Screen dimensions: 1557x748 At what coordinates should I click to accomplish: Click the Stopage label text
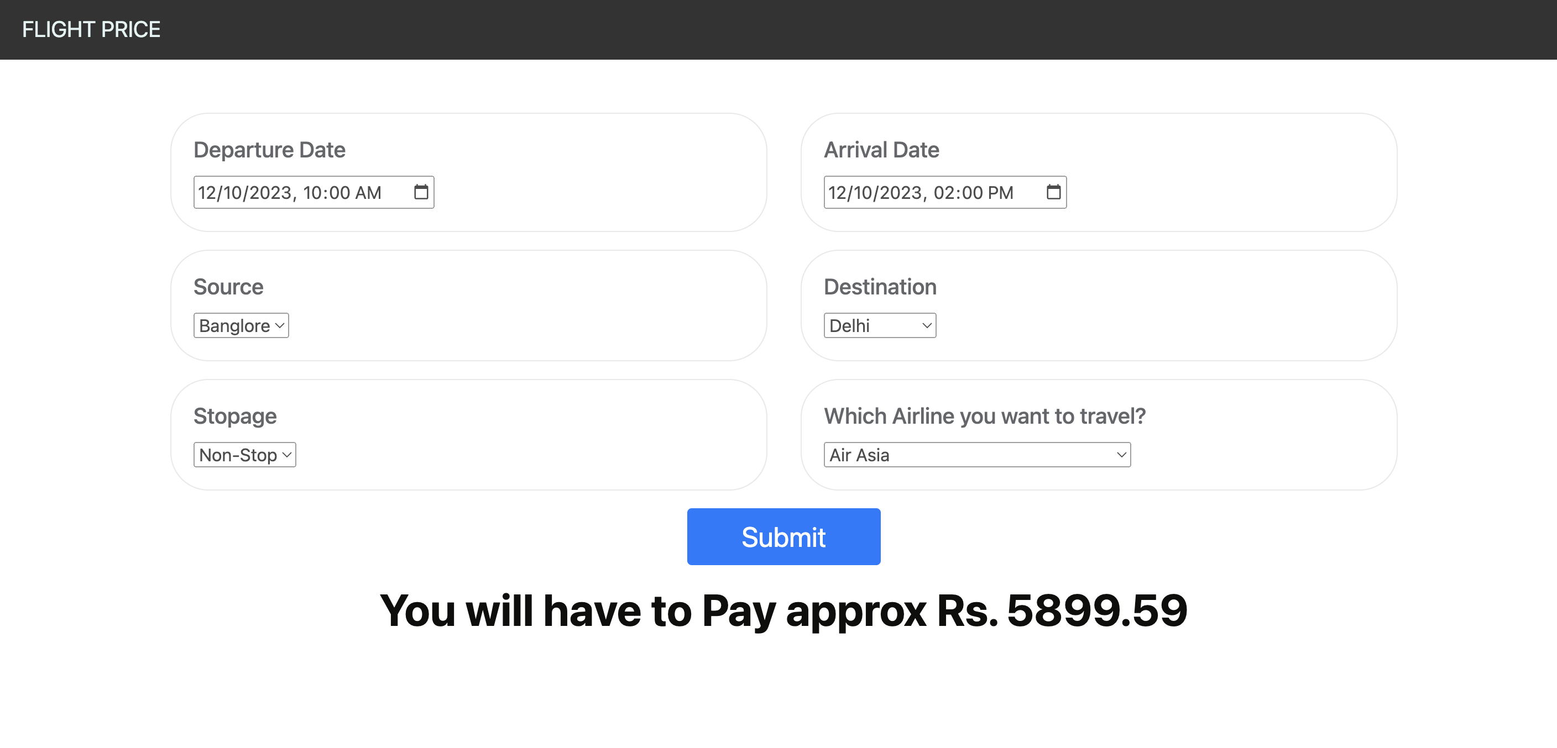[x=234, y=416]
